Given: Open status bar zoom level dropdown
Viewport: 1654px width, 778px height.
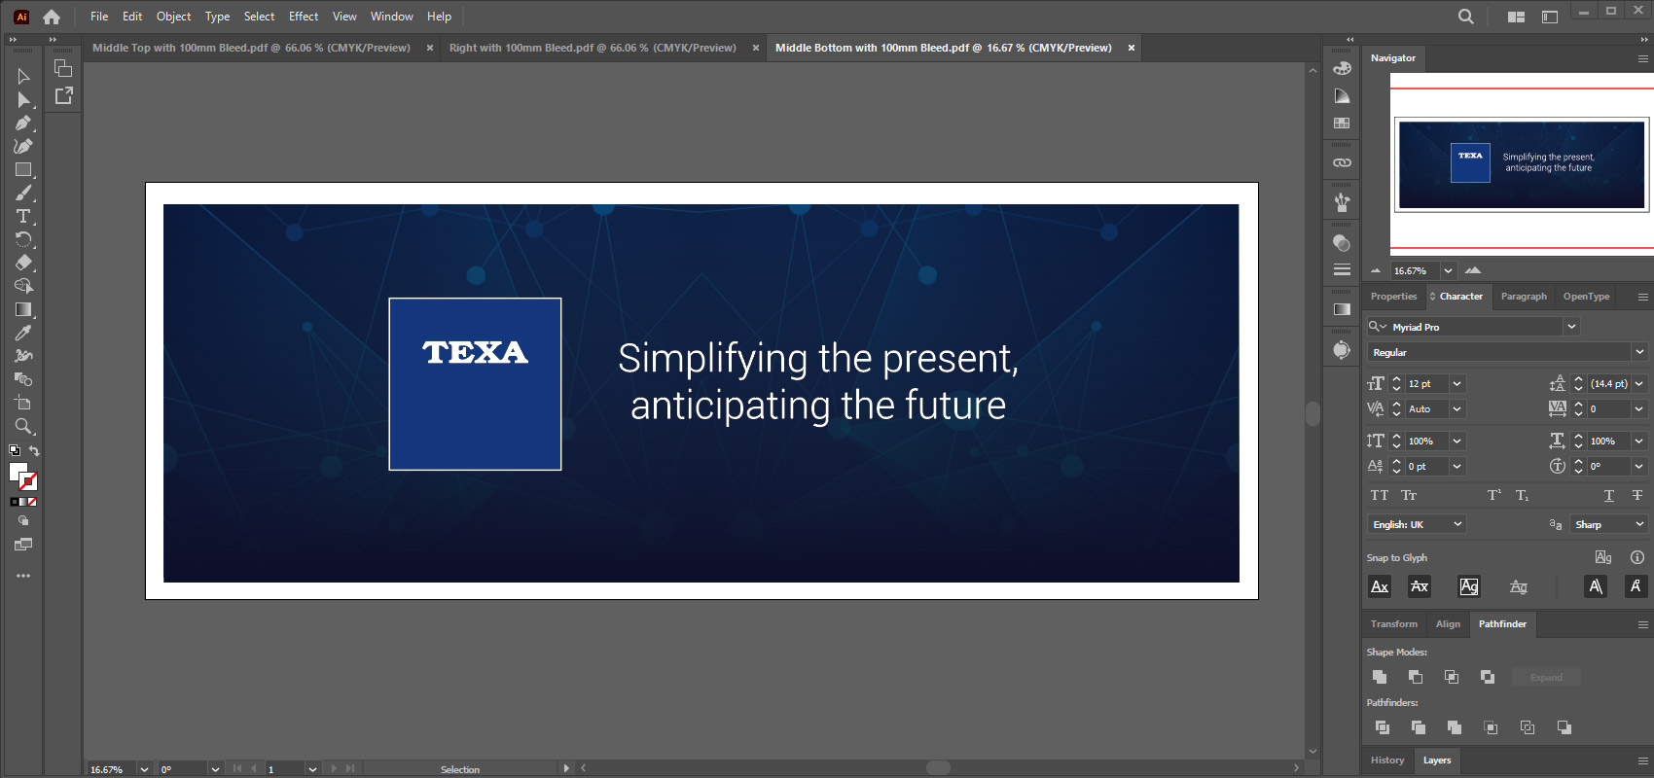Looking at the screenshot, I should pyautogui.click(x=144, y=769).
